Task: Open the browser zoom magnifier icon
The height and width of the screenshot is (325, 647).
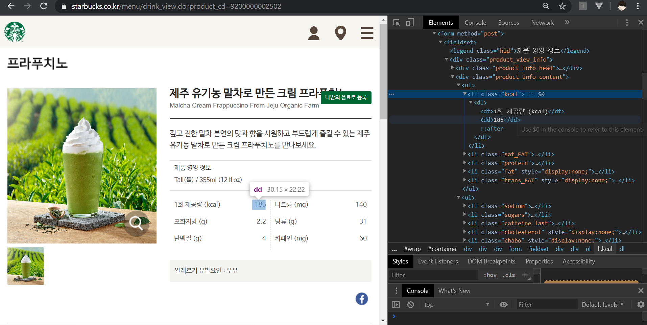Action: point(546,6)
